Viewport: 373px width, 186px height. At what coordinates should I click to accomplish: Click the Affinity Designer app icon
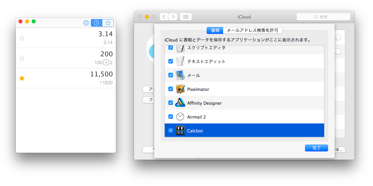180,103
